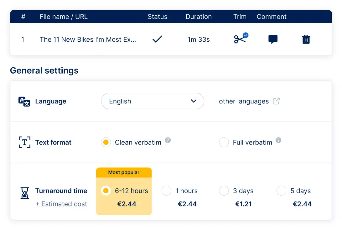Image resolution: width=342 pixels, height=230 pixels.
Task: Open the external link icon beside other languages
Action: [276, 101]
